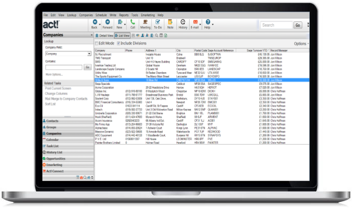Click the Note toolbar icon
353x208 pixels.
point(170,22)
